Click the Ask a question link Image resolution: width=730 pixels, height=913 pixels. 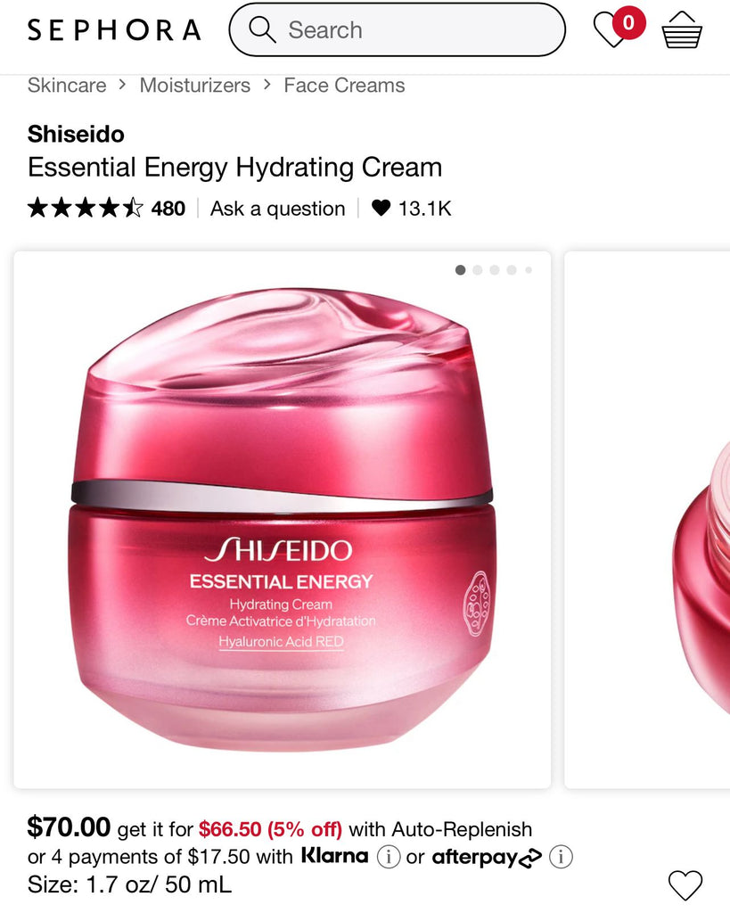pyautogui.click(x=278, y=209)
